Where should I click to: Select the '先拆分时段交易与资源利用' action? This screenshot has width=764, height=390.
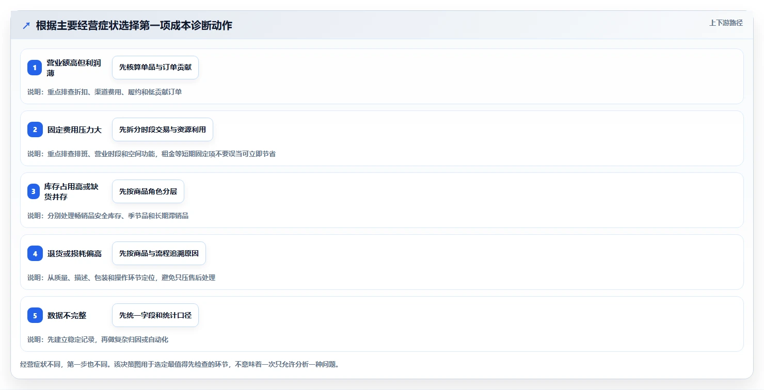163,129
